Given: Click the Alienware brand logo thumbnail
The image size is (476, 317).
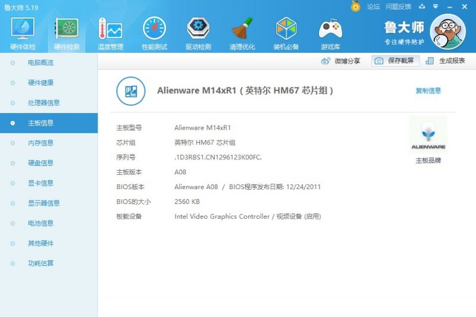Looking at the screenshot, I should [428, 134].
